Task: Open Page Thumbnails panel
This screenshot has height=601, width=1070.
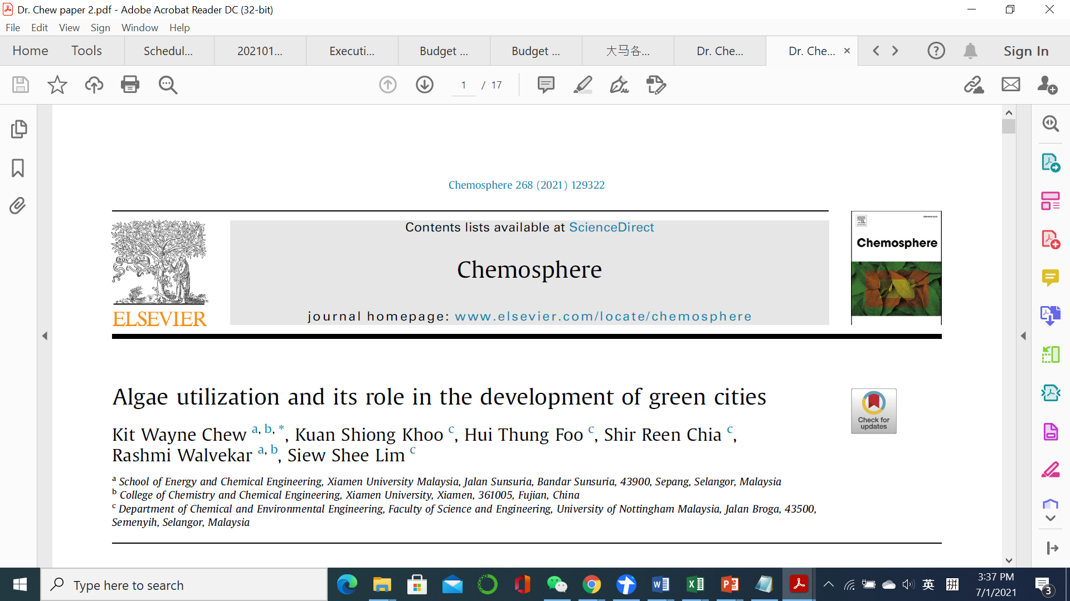Action: [18, 129]
